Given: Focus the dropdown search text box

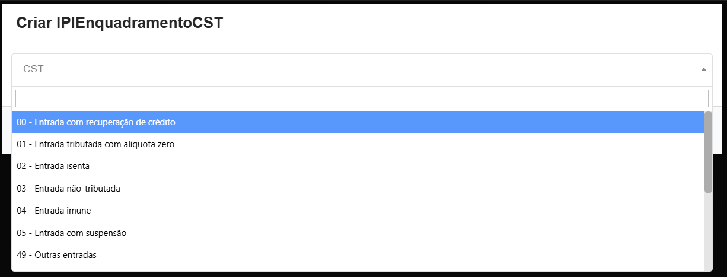Looking at the screenshot, I should point(362,98).
